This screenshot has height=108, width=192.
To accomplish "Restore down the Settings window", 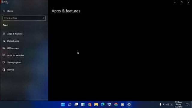I will pos(181,2).
